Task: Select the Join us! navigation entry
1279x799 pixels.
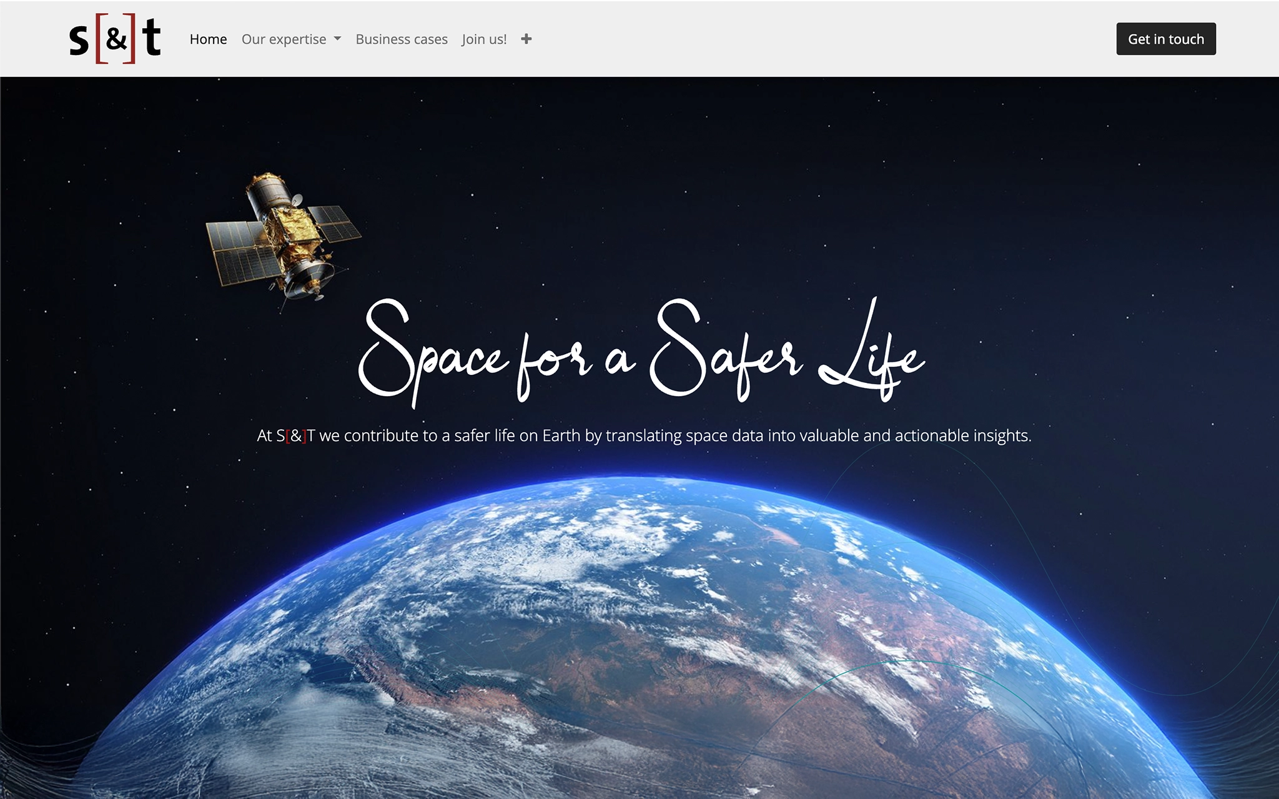Action: coord(483,39)
